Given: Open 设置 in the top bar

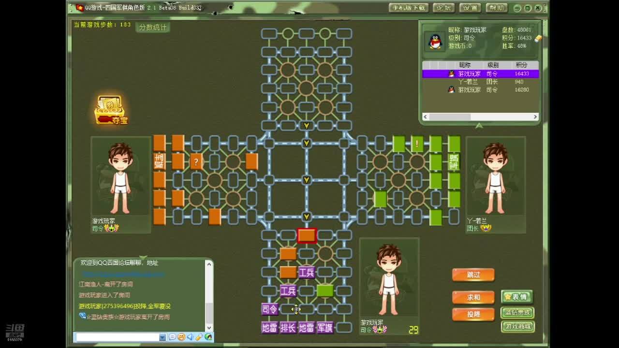Looking at the screenshot, I should pos(470,8).
